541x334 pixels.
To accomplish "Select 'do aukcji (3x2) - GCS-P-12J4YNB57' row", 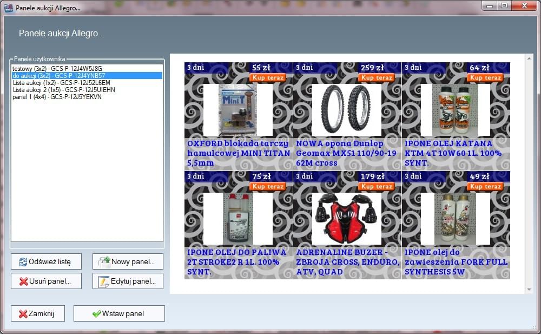I will coord(87,76).
